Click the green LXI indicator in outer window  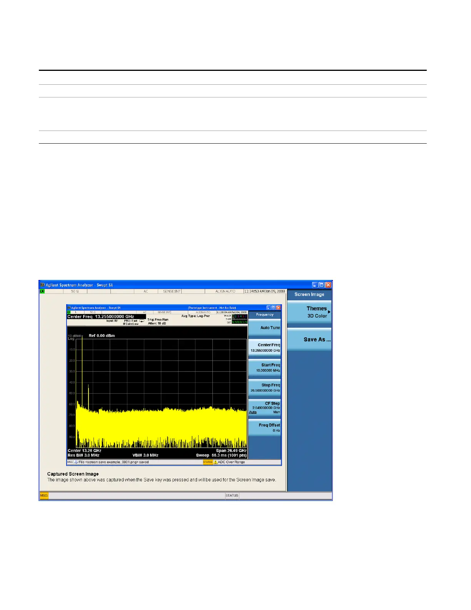[42, 292]
